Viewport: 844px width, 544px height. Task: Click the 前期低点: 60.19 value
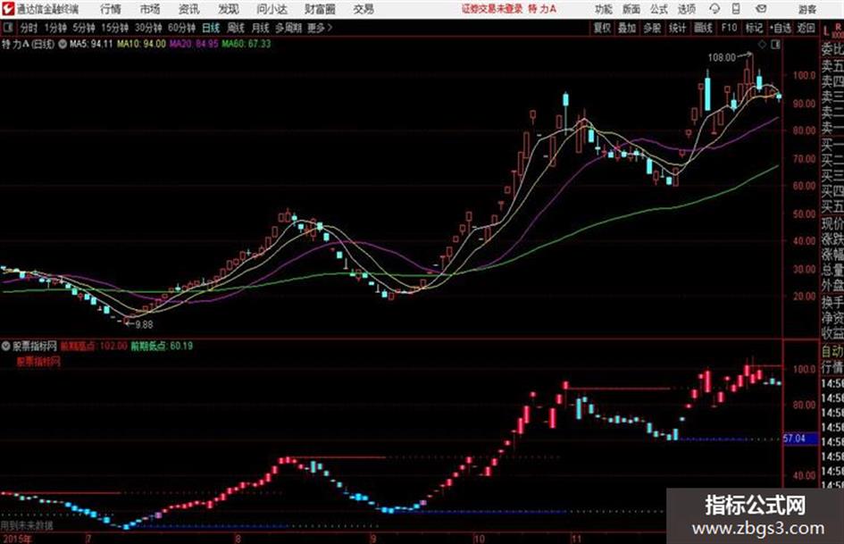pyautogui.click(x=162, y=346)
